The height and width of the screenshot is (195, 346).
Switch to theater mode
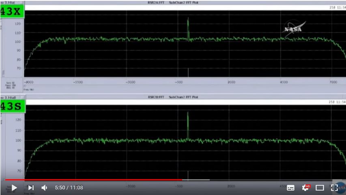point(320,188)
